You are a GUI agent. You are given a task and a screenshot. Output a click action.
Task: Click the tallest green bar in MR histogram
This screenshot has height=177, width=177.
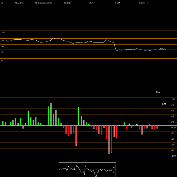[x=51, y=115]
